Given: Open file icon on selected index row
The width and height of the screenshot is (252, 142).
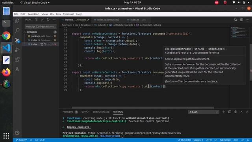Looking at the screenshot, I should pos(42,44).
